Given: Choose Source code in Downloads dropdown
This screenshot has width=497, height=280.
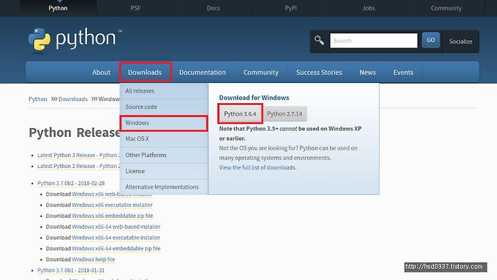Looking at the screenshot, I should tap(164, 107).
